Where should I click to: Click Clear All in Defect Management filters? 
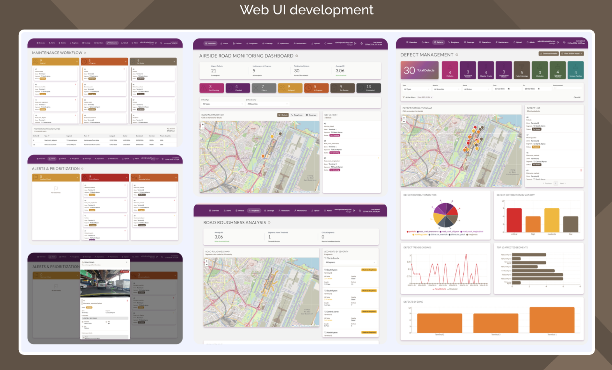tap(577, 97)
